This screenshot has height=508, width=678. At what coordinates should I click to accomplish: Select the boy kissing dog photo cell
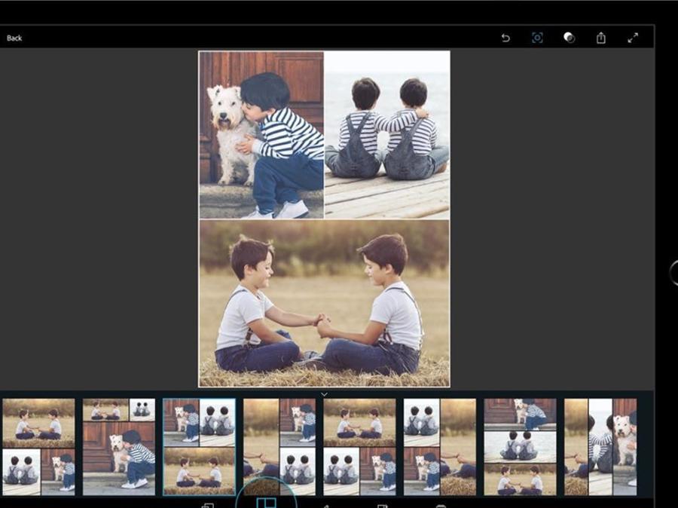coord(261,135)
